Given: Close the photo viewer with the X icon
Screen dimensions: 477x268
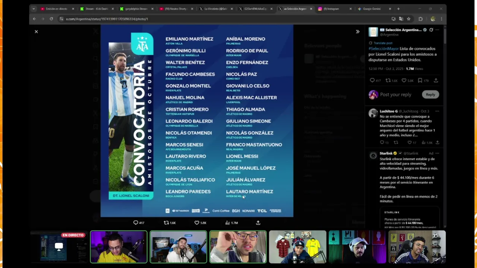Looking at the screenshot, I should click(x=36, y=32).
